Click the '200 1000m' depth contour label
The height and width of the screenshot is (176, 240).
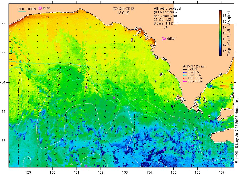point(27,9)
